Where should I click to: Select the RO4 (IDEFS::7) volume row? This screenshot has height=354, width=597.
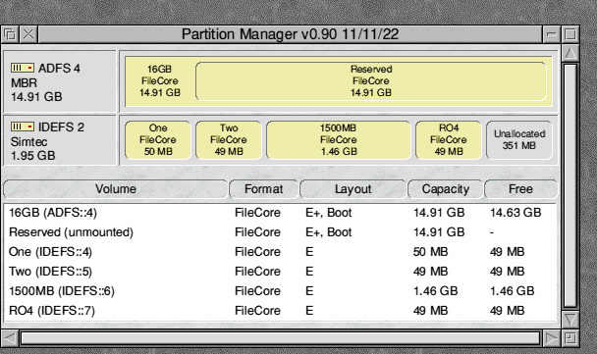[x=280, y=311]
